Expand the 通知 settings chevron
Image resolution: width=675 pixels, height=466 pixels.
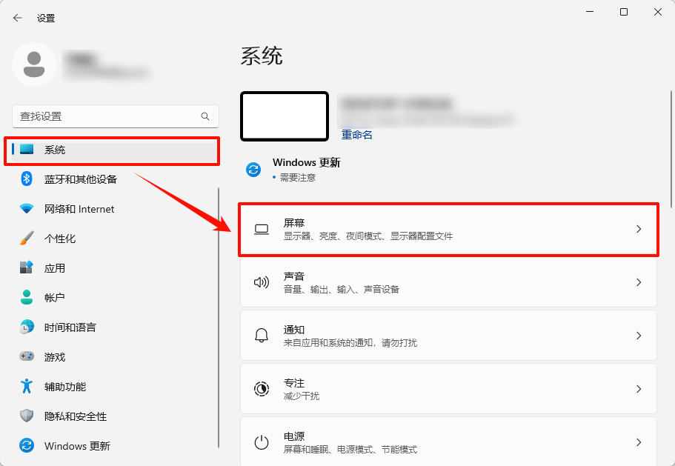pos(639,336)
